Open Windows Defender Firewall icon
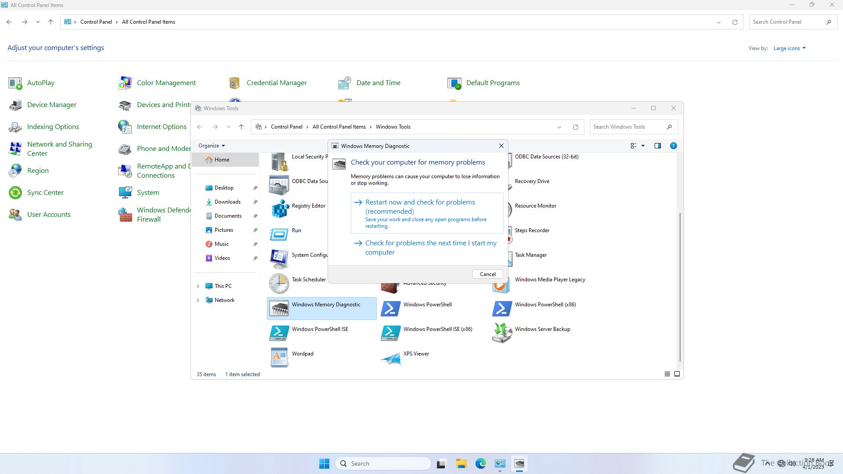The image size is (843, 474). pyautogui.click(x=125, y=215)
